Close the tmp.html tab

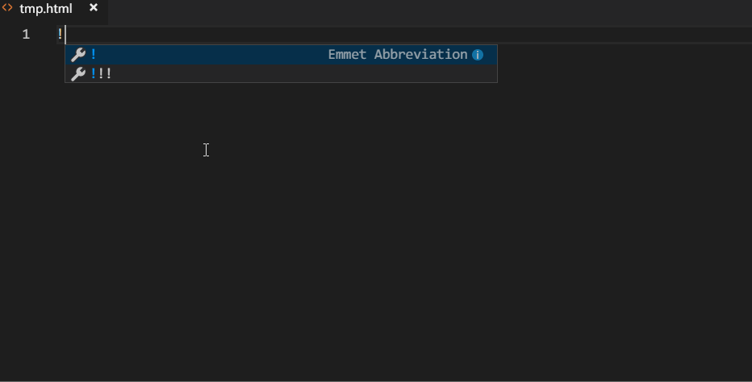coord(94,8)
